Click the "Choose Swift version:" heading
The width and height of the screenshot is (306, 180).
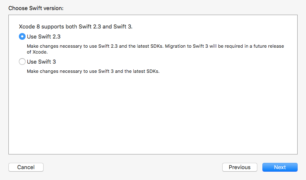pos(36,8)
